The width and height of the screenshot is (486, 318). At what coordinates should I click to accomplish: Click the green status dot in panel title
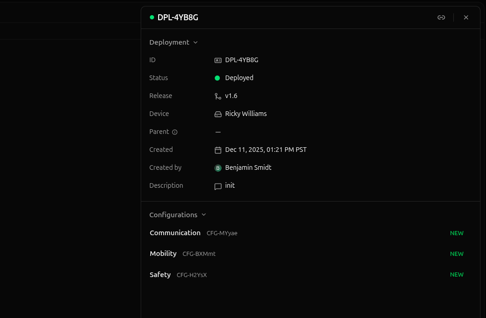(x=152, y=17)
